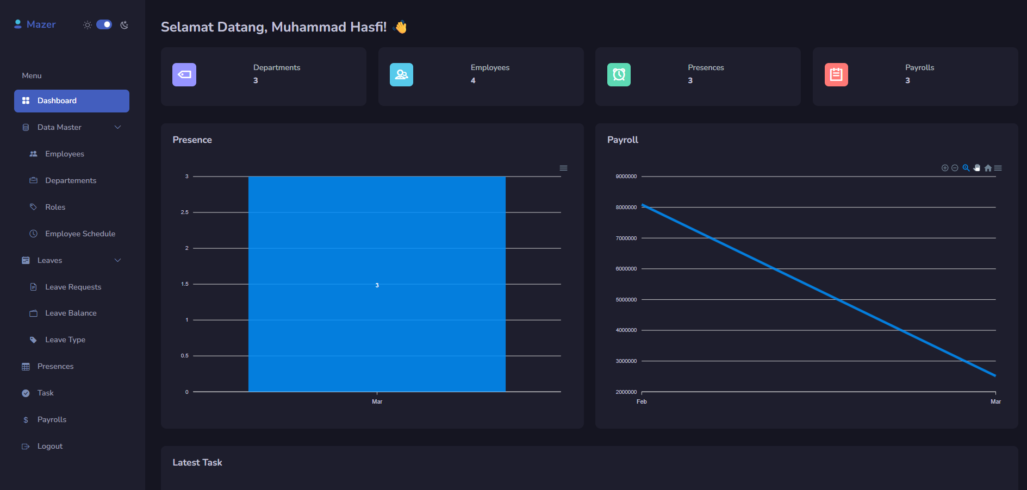Reset Payroll chart zoom with home icon
Image resolution: width=1027 pixels, height=490 pixels.
(x=988, y=168)
